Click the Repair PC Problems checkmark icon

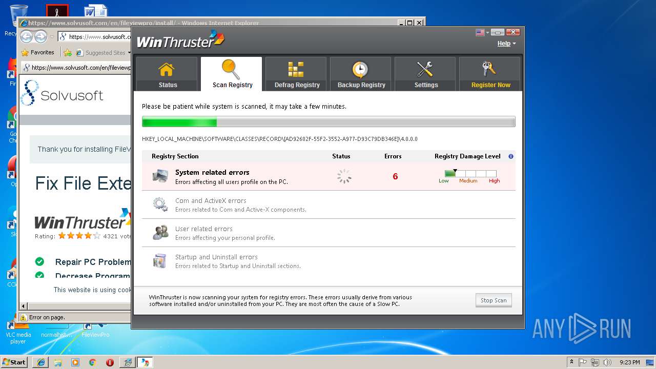coord(39,261)
